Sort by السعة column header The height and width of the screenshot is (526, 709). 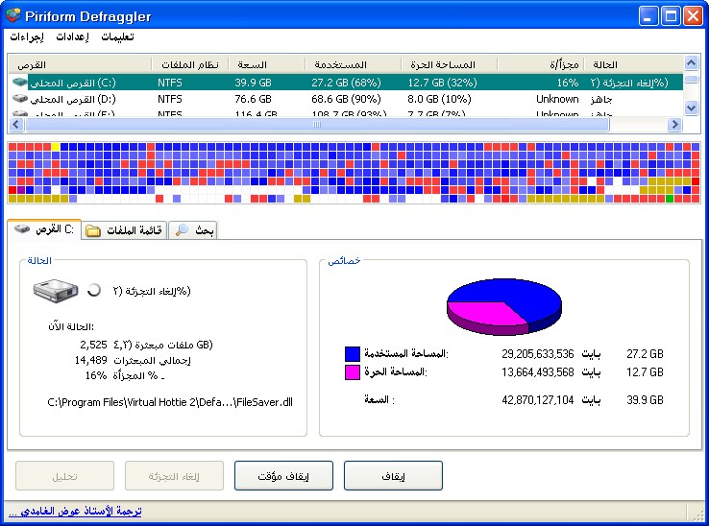[266, 64]
